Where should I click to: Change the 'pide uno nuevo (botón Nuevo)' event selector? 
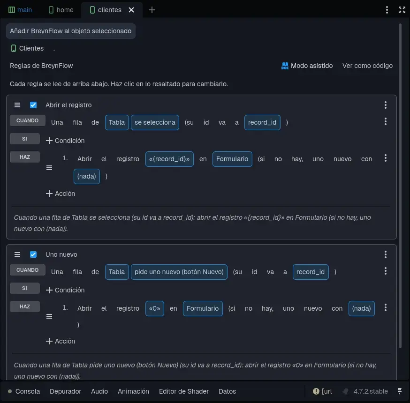tap(179, 272)
